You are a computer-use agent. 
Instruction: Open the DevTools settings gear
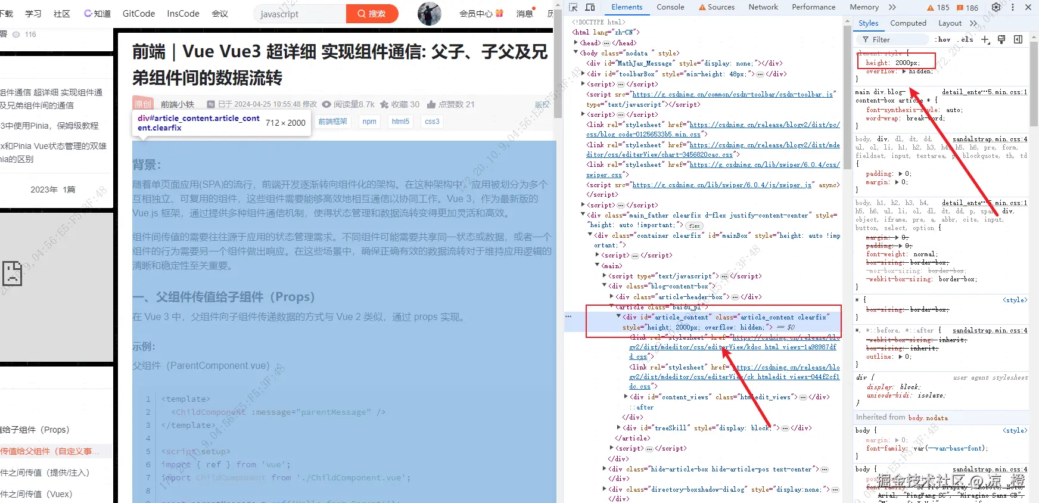coord(996,7)
